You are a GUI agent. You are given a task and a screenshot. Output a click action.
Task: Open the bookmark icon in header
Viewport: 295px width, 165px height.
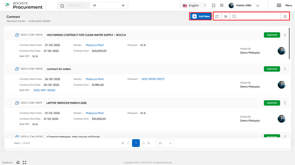coord(213,5)
